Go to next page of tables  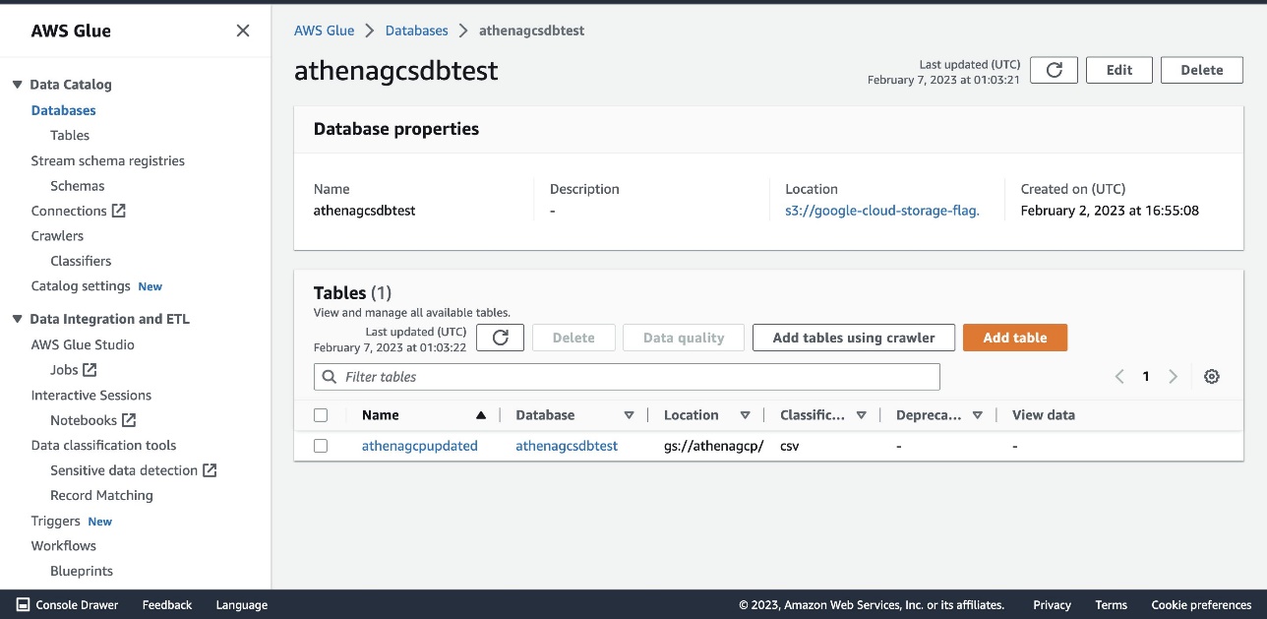click(x=1173, y=377)
